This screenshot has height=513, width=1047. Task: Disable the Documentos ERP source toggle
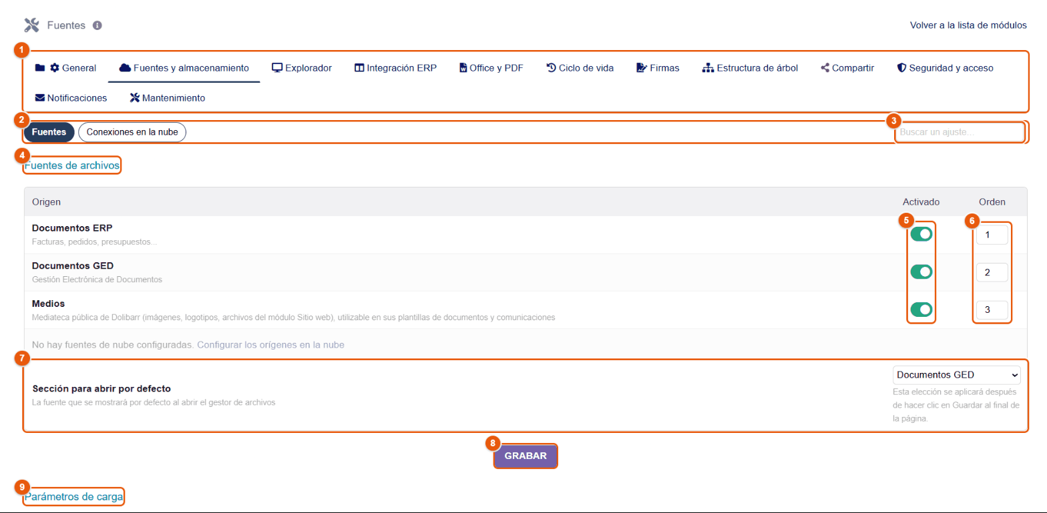click(x=921, y=234)
